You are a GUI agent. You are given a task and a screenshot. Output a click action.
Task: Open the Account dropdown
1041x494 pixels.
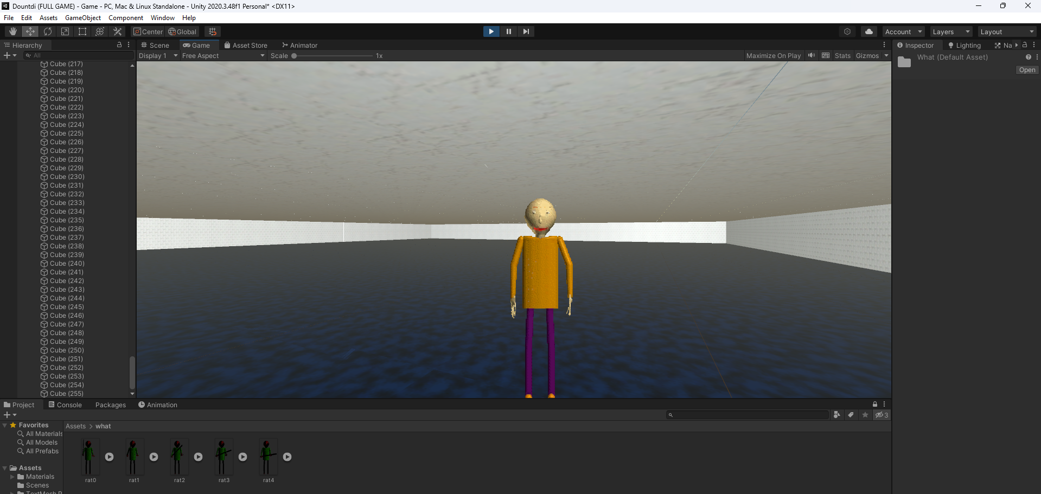click(903, 31)
